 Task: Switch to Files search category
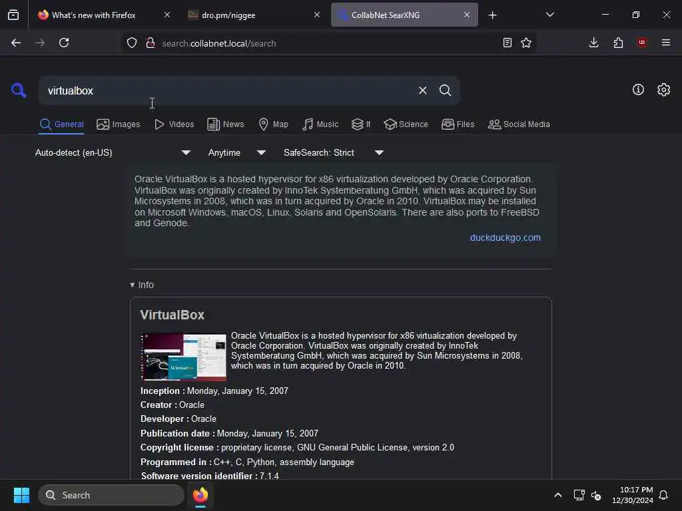[x=458, y=124]
